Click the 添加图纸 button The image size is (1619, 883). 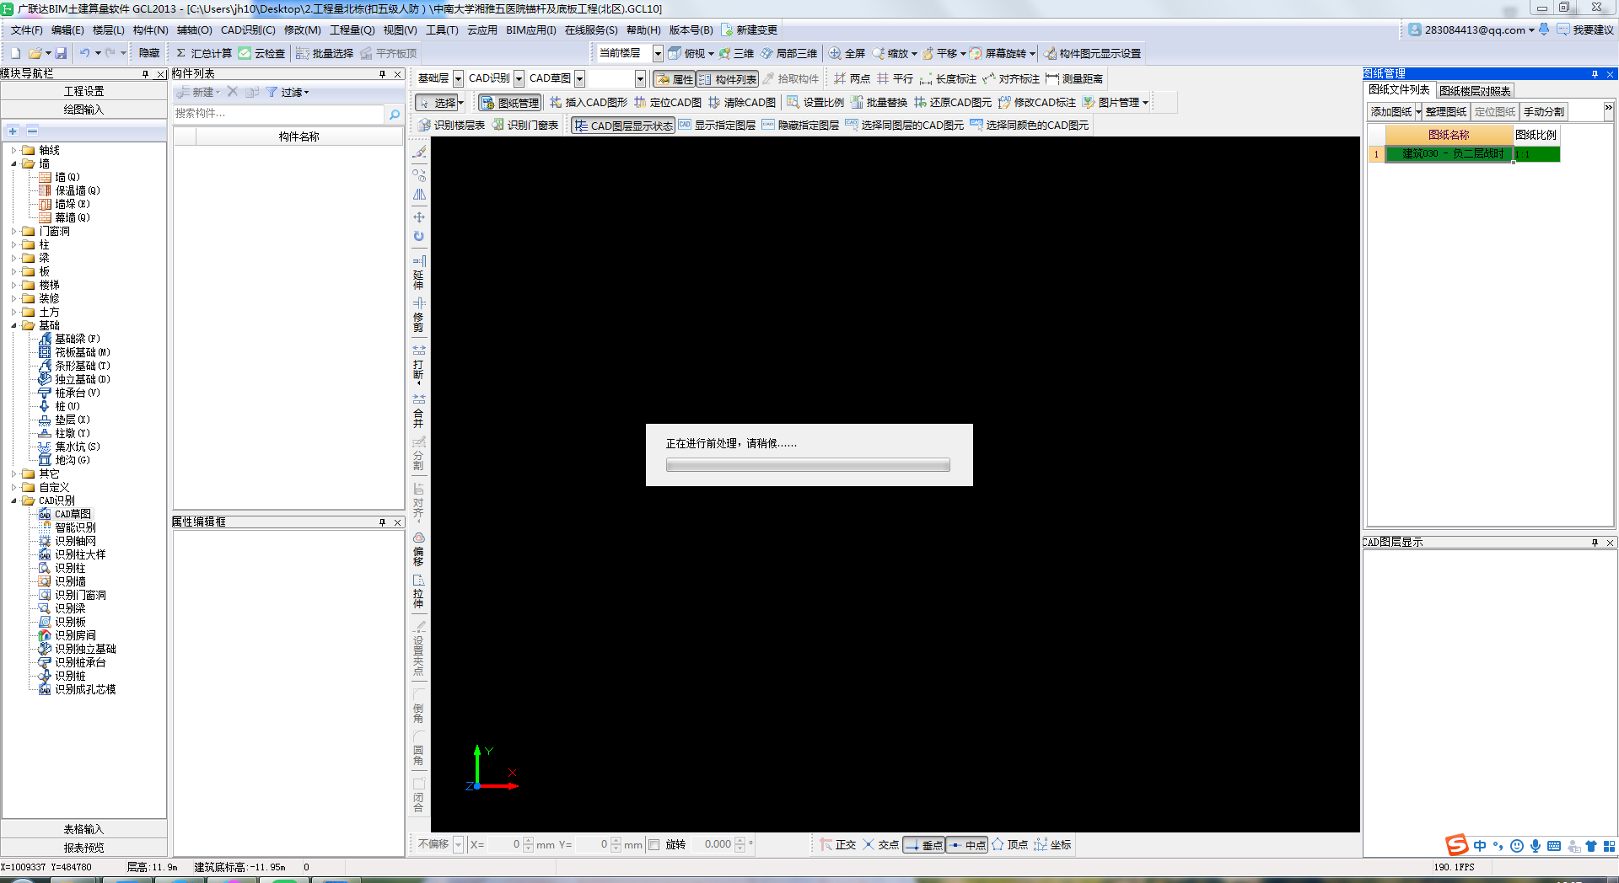(x=1391, y=111)
